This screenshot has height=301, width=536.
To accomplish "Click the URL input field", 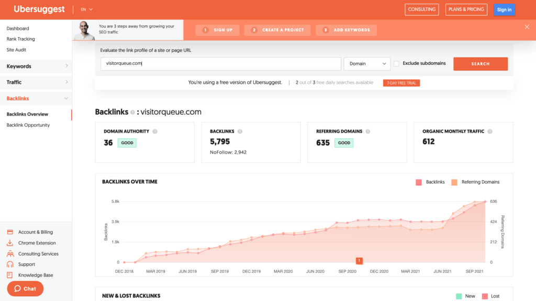I will (x=220, y=64).
